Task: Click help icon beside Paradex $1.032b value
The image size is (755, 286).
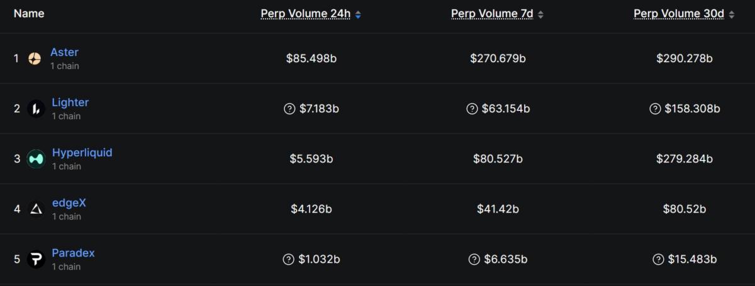Action: click(x=289, y=259)
